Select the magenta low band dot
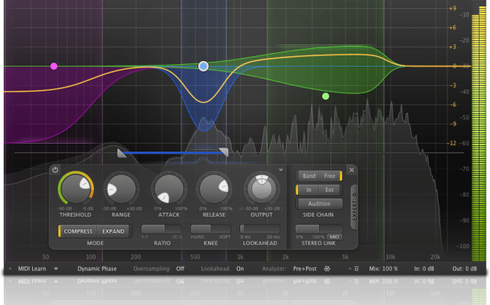The image size is (490, 305). point(54,66)
